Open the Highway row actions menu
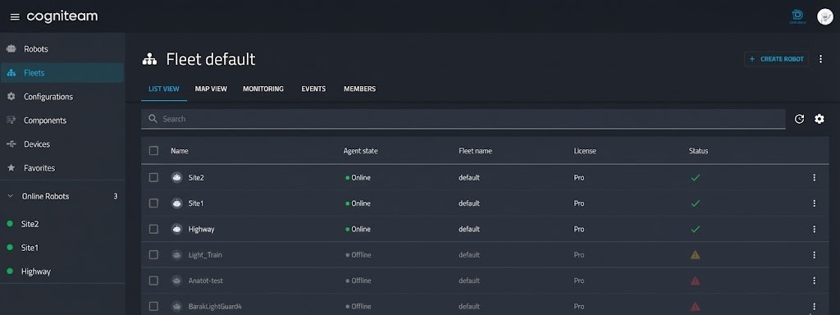The width and height of the screenshot is (840, 315). 815,229
